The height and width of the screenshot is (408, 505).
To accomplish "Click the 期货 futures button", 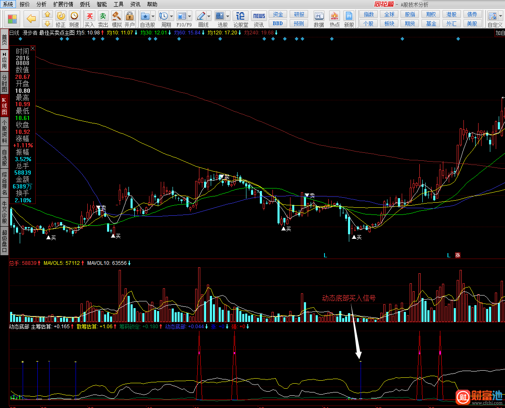I will (410, 24).
